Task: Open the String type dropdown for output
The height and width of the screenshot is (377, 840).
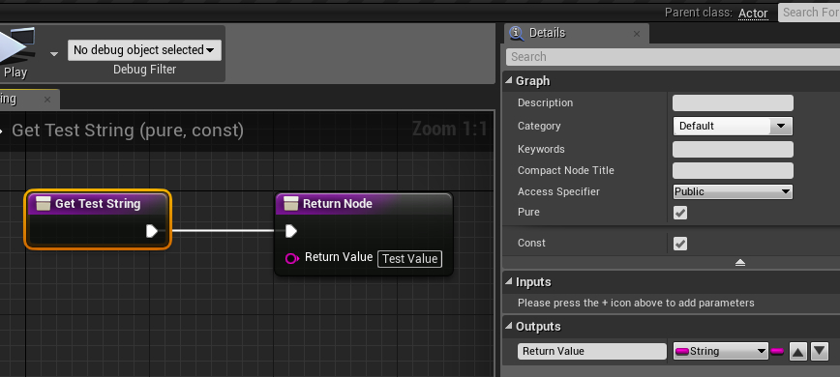Action: tap(721, 351)
